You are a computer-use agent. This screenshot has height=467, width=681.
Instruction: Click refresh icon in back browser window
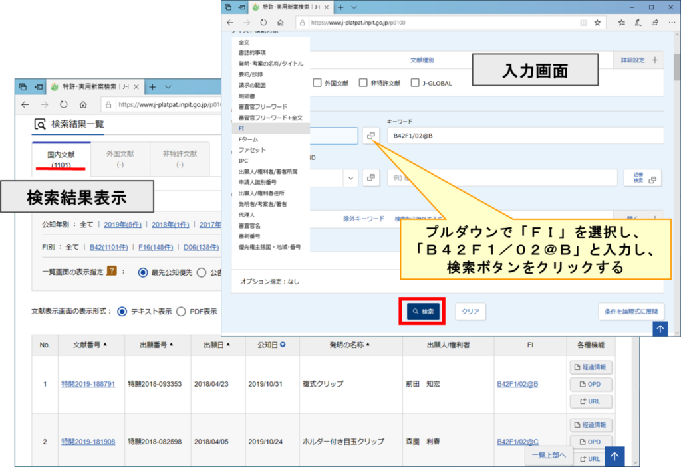click(x=64, y=105)
